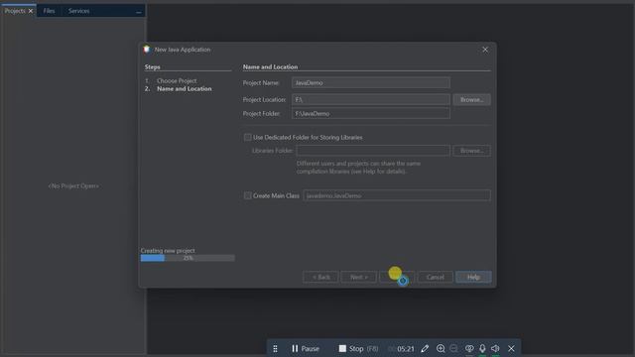Screen dimensions: 635x357
Task: Mute the microphone in recorder bar
Action: [x=482, y=348]
